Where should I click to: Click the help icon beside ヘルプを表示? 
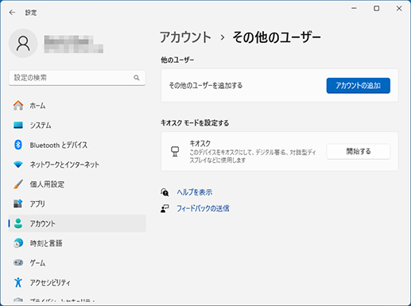coord(165,192)
